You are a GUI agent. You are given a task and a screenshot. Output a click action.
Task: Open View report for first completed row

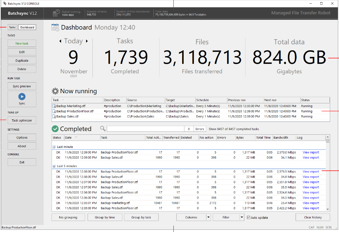(x=311, y=152)
